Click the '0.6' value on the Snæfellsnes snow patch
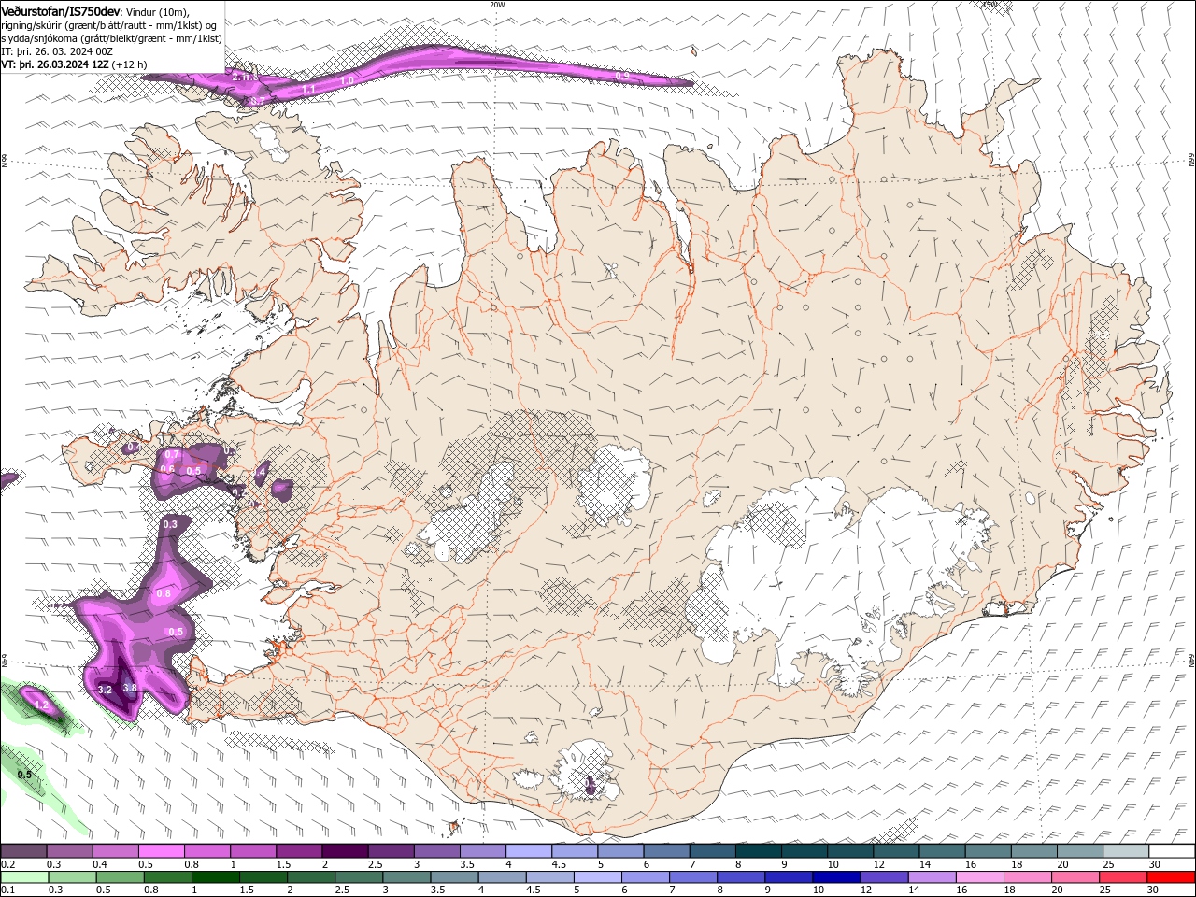 [x=168, y=469]
